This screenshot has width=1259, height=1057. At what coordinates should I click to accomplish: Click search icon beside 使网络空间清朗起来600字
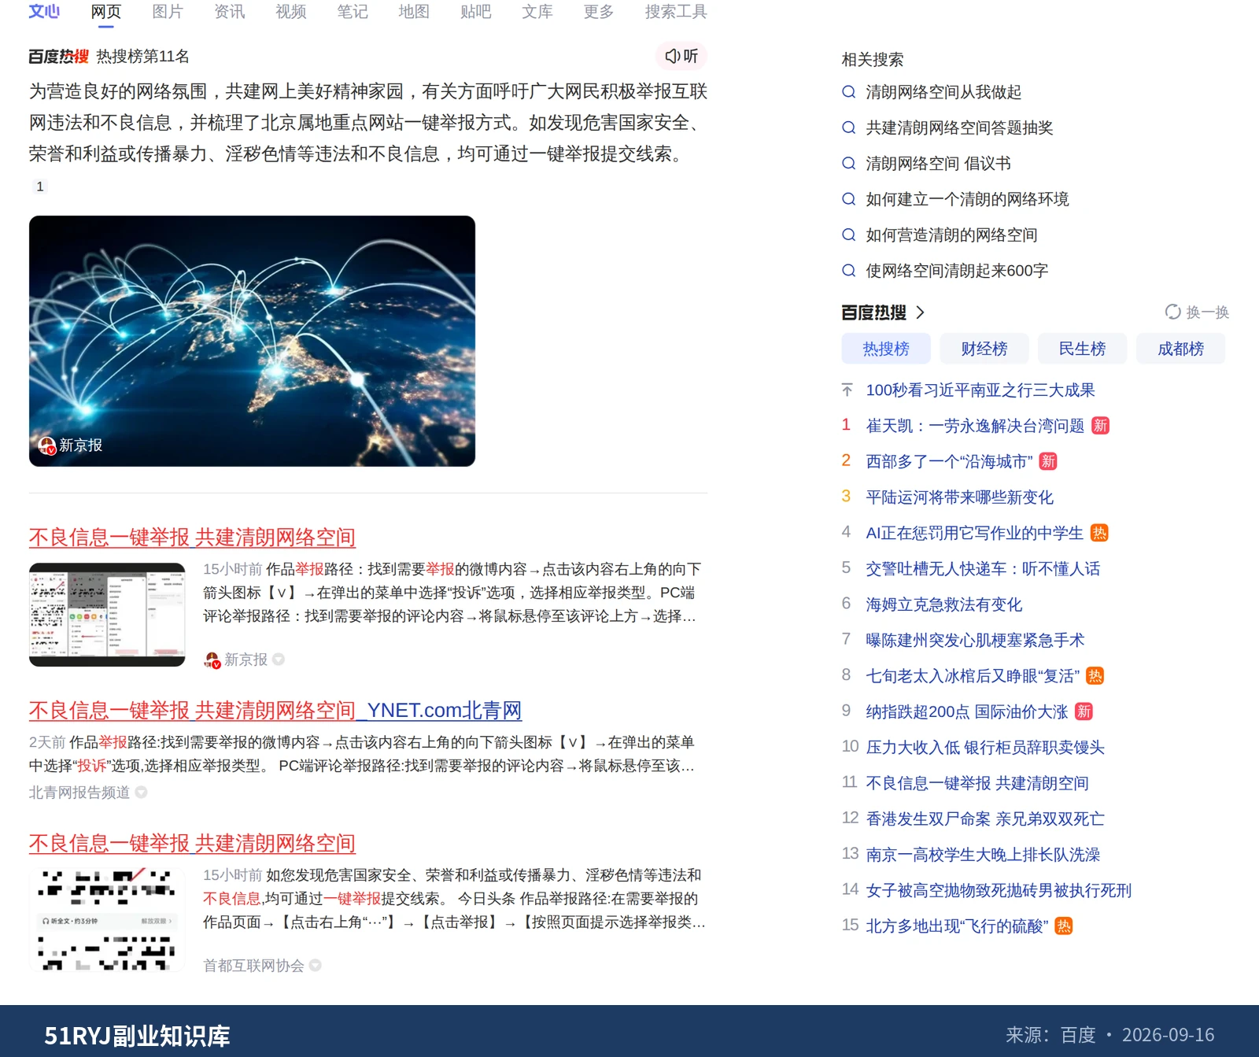coord(849,271)
